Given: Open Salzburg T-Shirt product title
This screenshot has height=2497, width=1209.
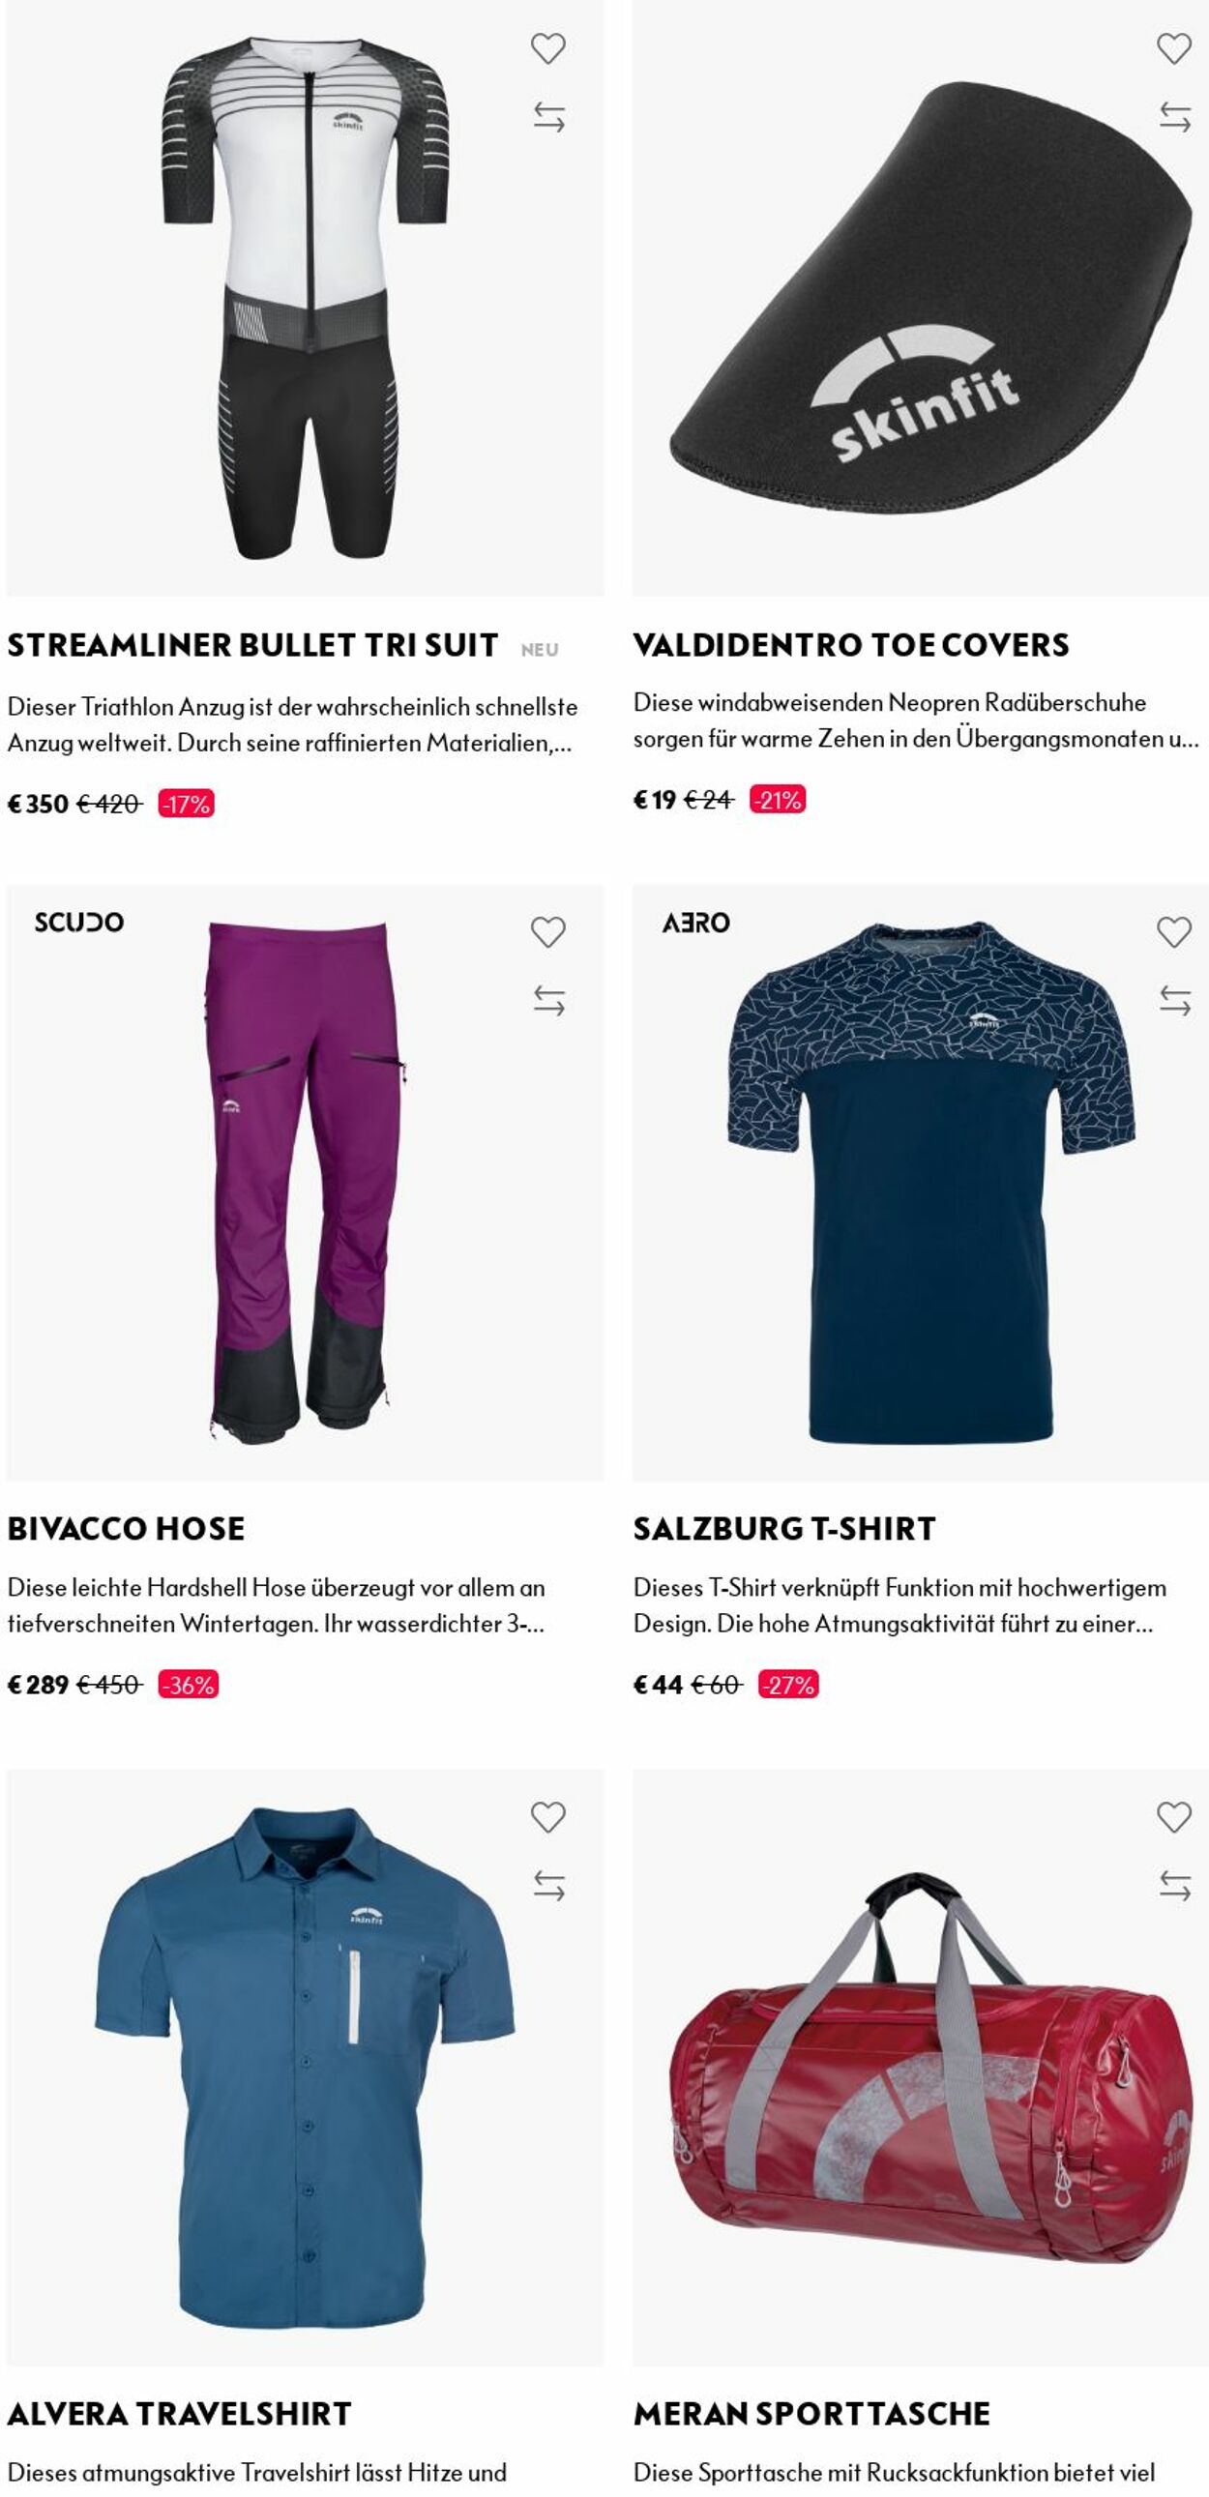Looking at the screenshot, I should pyautogui.click(x=784, y=1530).
